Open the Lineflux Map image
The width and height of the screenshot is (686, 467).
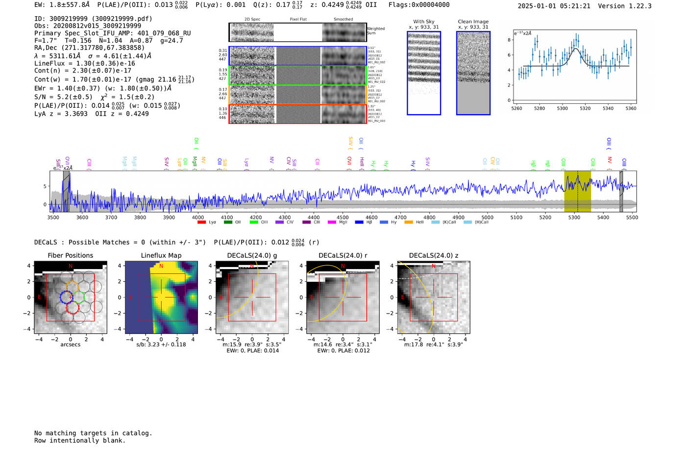161,297
